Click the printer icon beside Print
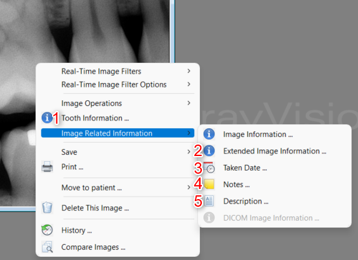The width and height of the screenshot is (358, 260). (47, 167)
